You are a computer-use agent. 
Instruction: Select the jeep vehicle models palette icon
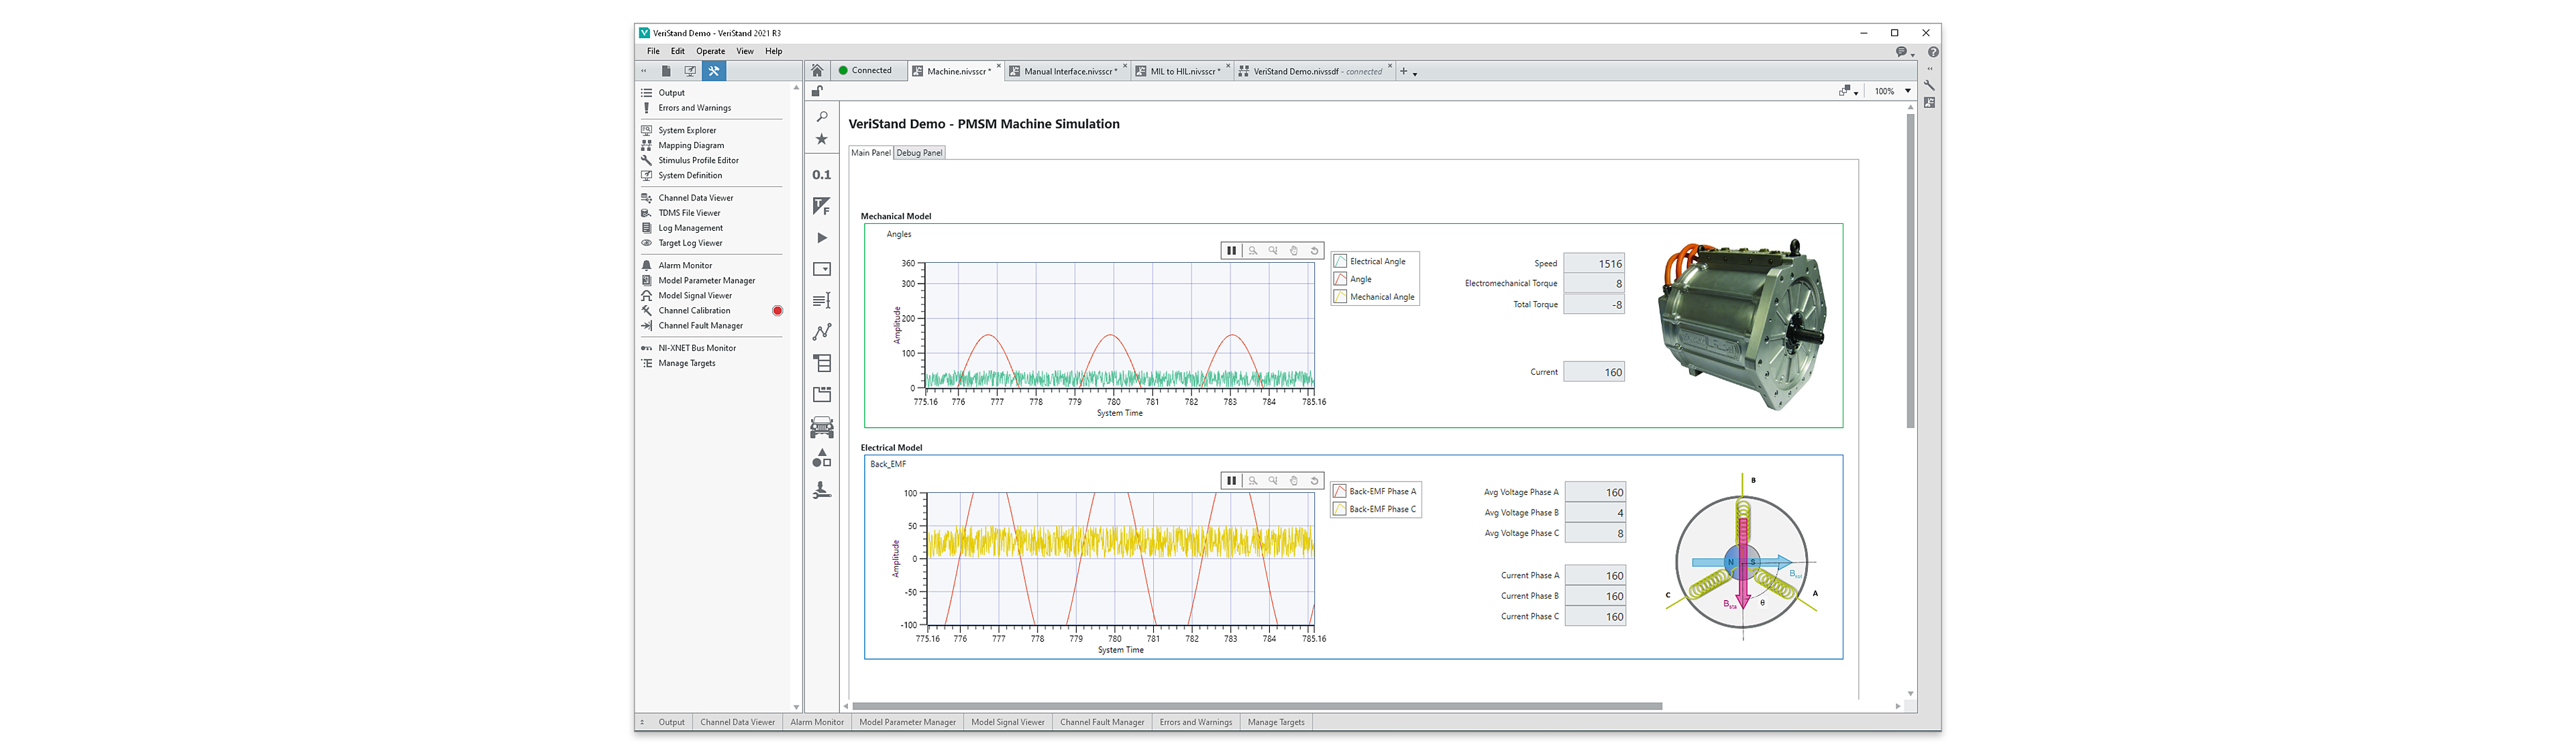click(822, 428)
